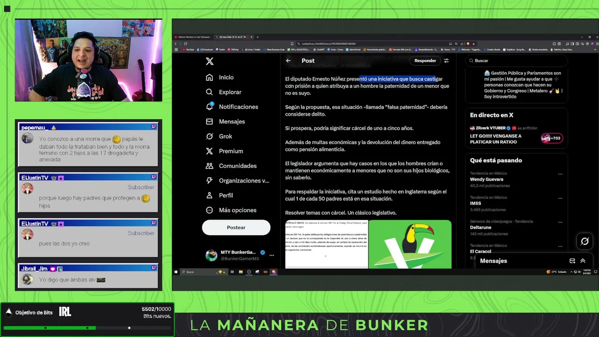This screenshot has height=337, width=599.
Task: Click the +703 listeners badge
Action: (551, 138)
